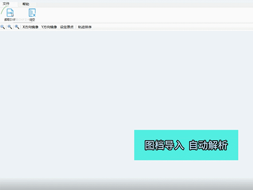Choose 设定原点 to set origin
Screen dimensions: 253x190
click(x=67, y=27)
